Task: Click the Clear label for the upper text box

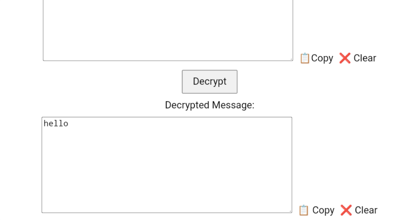Action: pyautogui.click(x=365, y=58)
